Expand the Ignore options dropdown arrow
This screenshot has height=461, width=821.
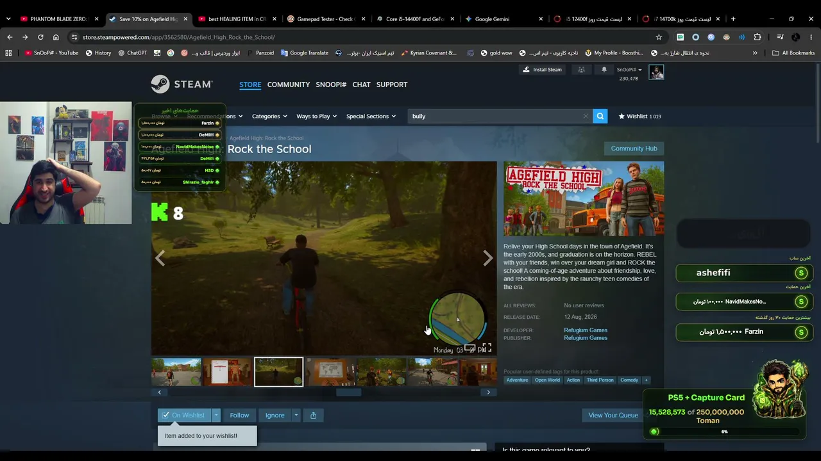coord(296,415)
